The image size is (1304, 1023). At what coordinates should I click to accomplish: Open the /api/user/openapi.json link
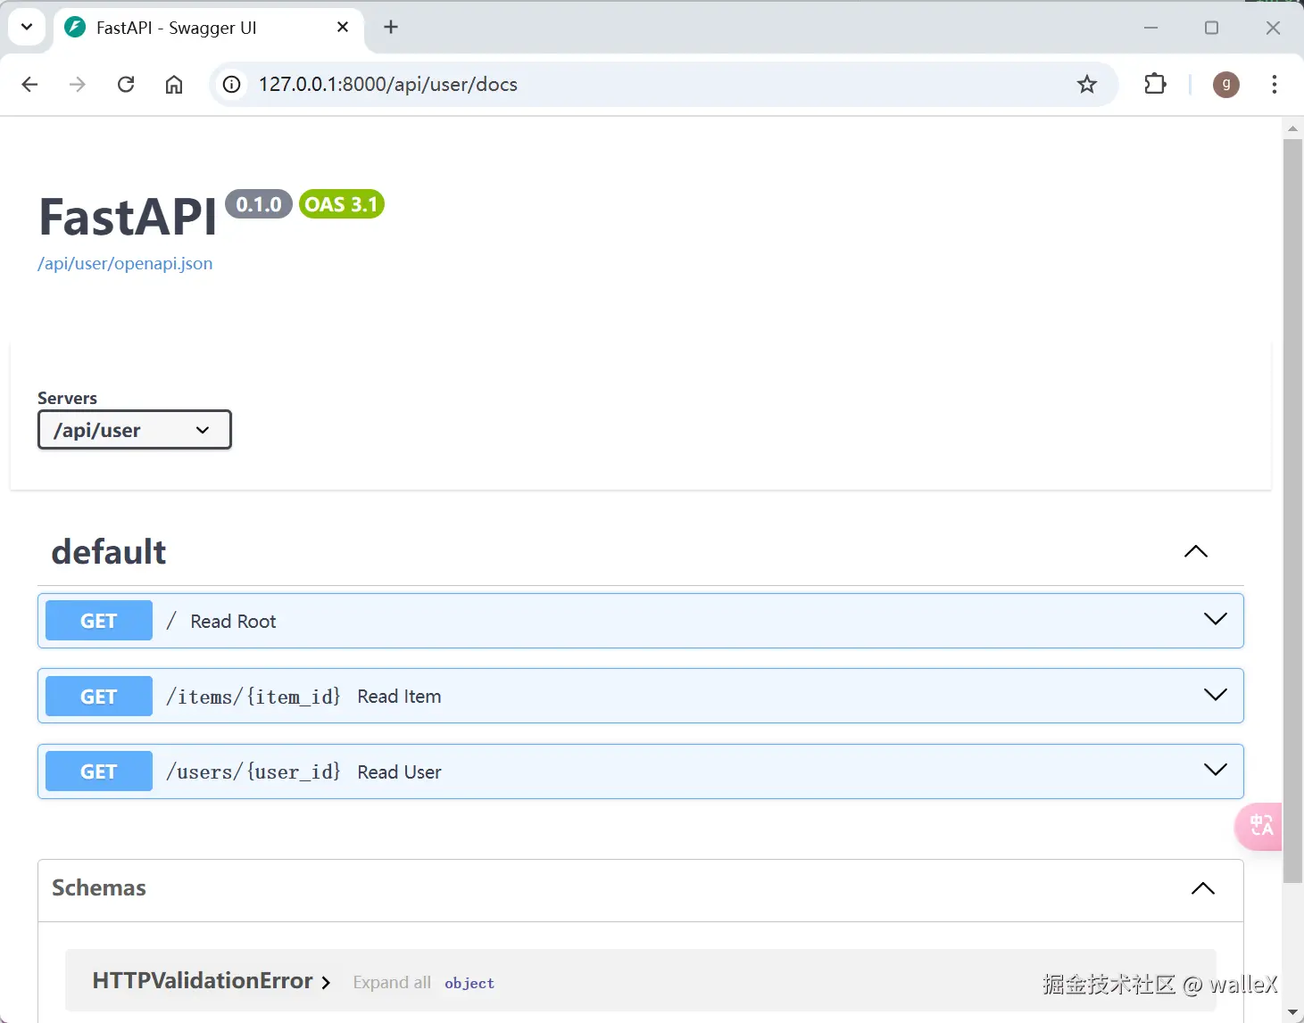(125, 264)
